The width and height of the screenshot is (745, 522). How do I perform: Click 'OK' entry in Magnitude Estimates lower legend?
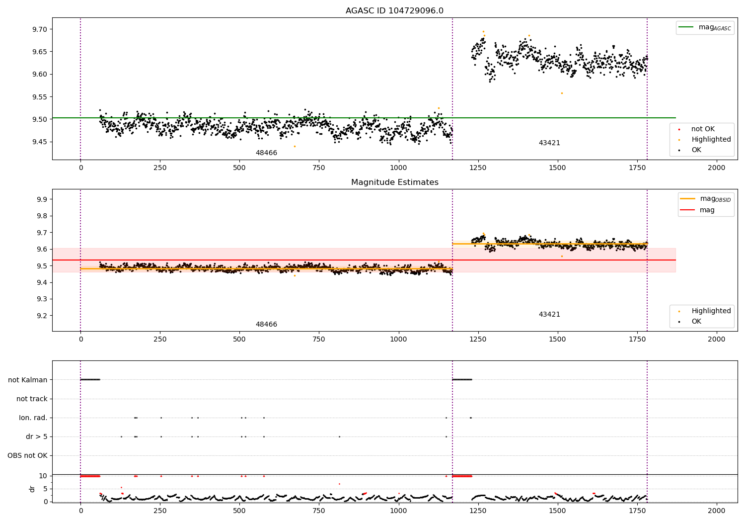(x=696, y=322)
